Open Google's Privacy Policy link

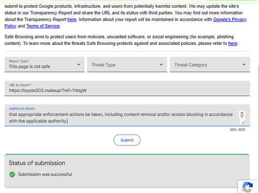coord(229,20)
